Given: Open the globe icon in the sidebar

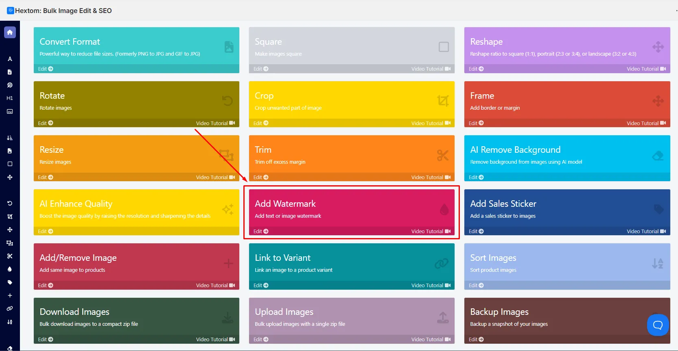Looking at the screenshot, I should pyautogui.click(x=10, y=85).
